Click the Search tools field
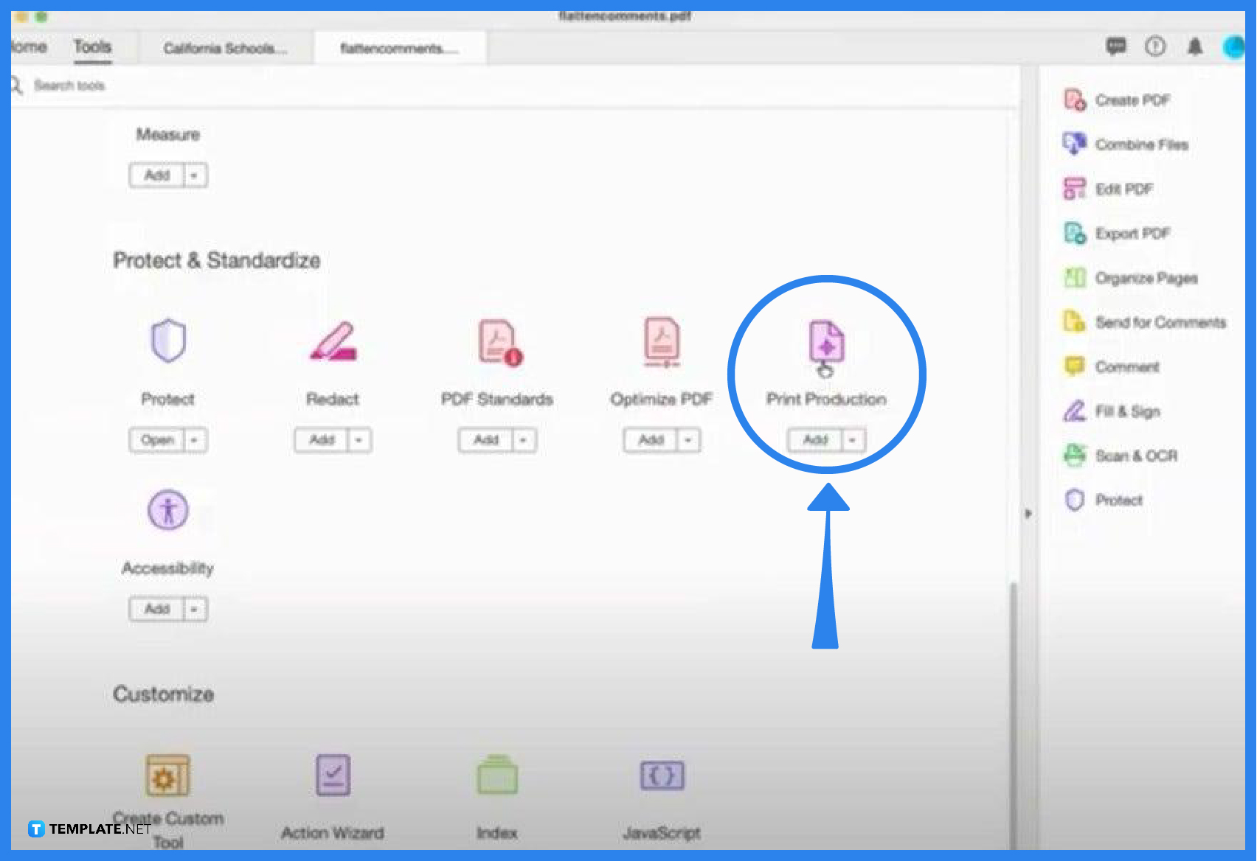Screen dimensions: 1257x861 pos(72,86)
